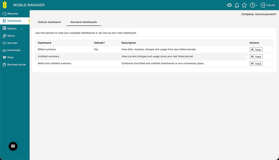Click the Default? column header
Viewport: 279px width, 160px height.
(99, 43)
